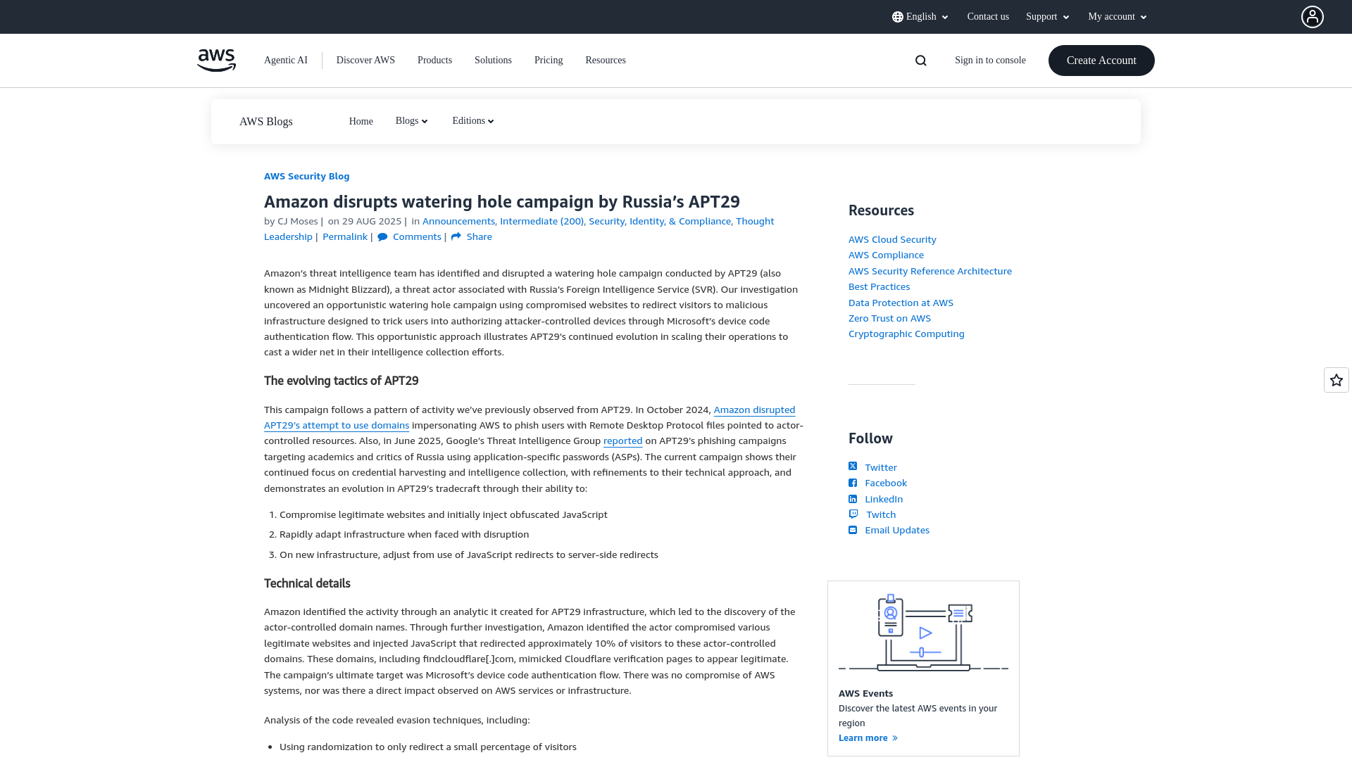Click the AWS Events illustration
The width and height of the screenshot is (1352, 760).
[923, 632]
